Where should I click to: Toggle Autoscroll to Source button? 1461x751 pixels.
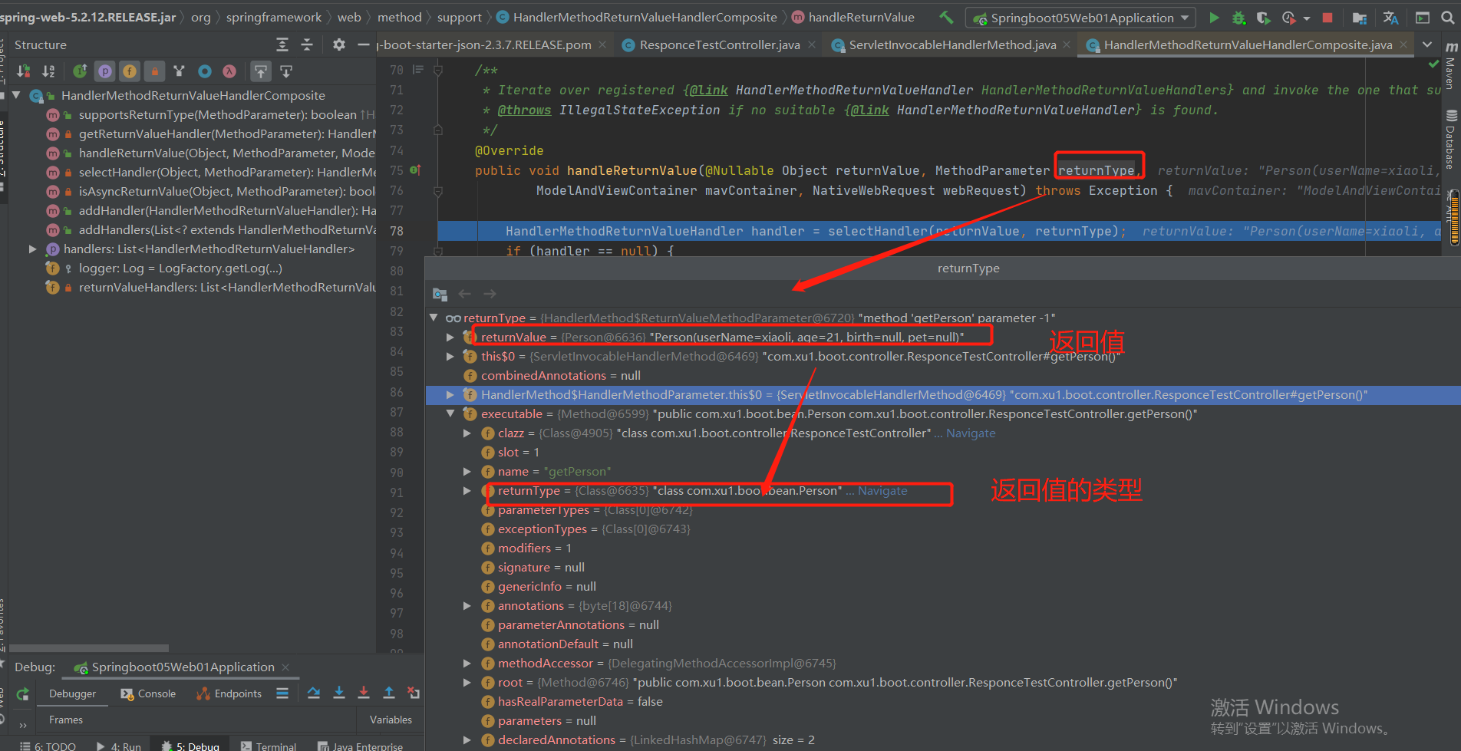point(261,71)
